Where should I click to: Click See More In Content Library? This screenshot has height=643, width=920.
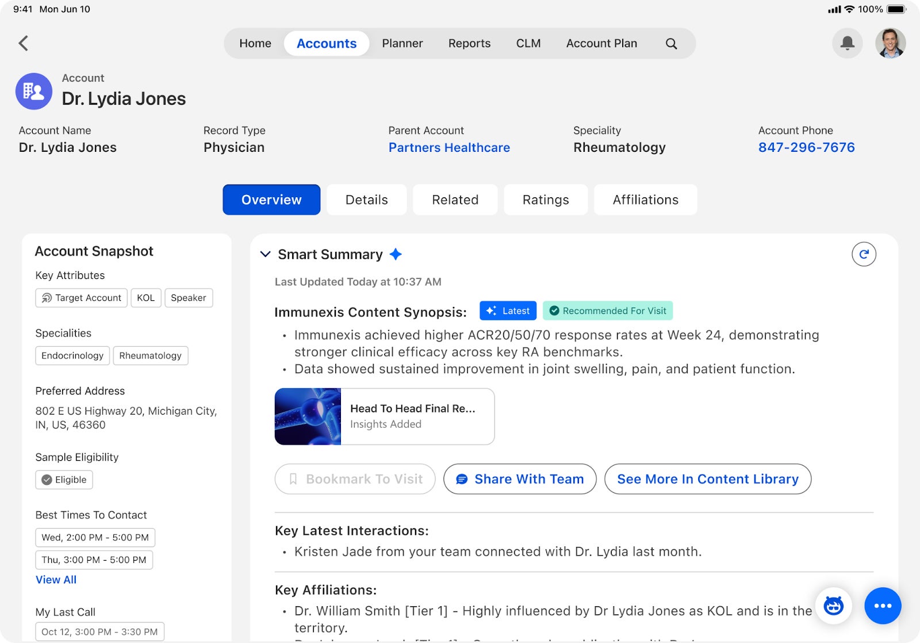[707, 479]
